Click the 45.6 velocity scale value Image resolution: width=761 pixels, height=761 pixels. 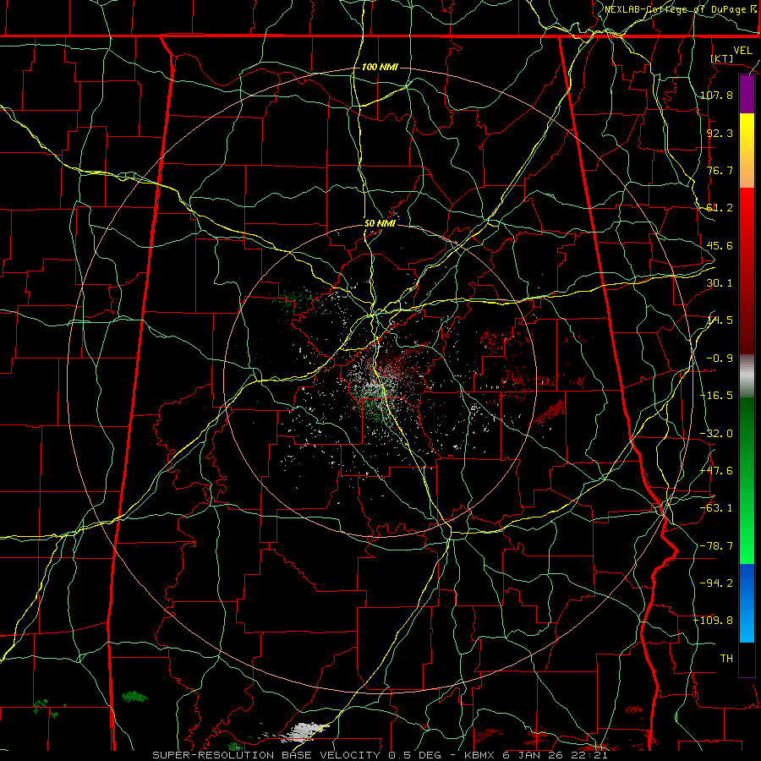click(x=720, y=245)
